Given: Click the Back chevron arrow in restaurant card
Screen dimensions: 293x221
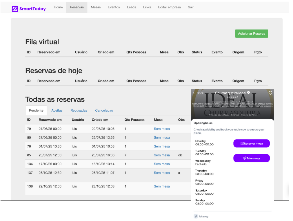Looking at the screenshot, I should point(194,93).
